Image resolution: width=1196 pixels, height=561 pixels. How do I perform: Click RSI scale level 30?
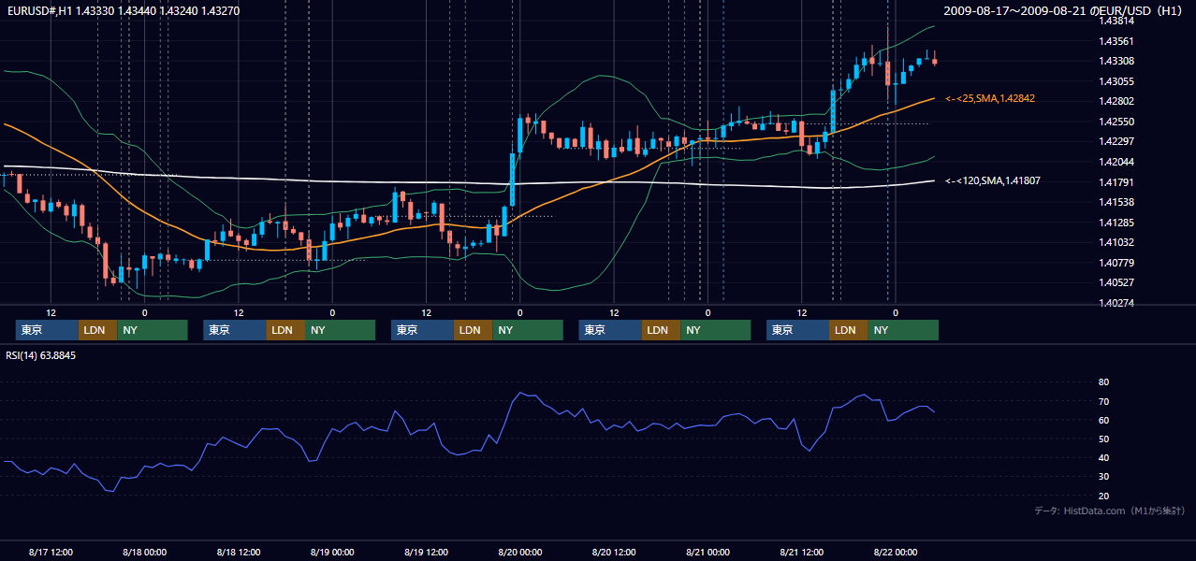tap(1103, 477)
